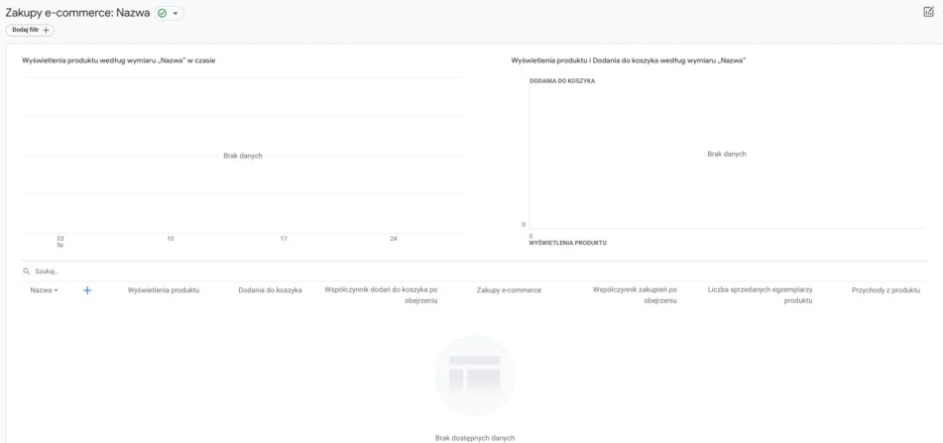Image resolution: width=943 pixels, height=443 pixels.
Task: Sort by Liczba sprzedanych egzemplarzy produktu
Action: click(760, 295)
